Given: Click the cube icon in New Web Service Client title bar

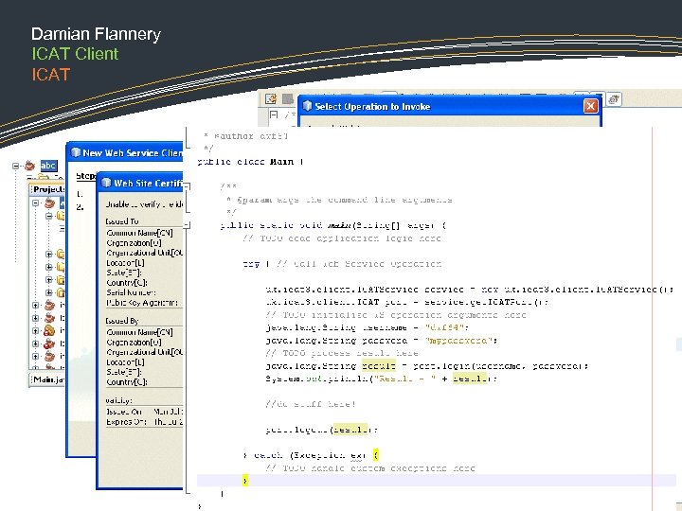Looking at the screenshot, I should (76, 152).
